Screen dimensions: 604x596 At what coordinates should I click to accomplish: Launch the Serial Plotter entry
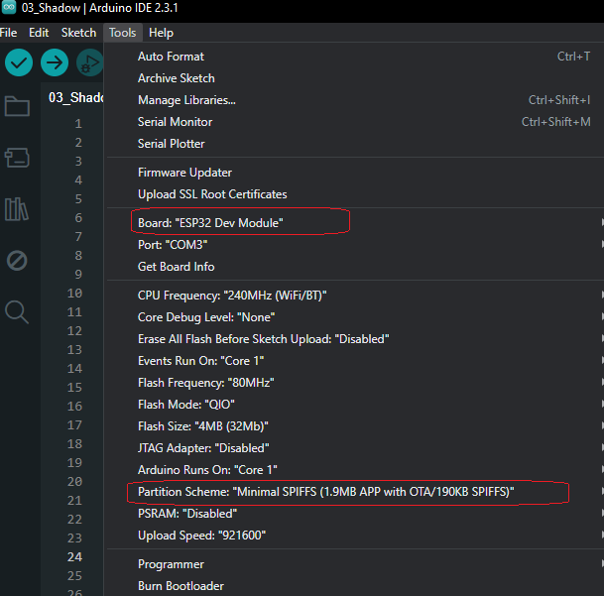click(x=355, y=144)
